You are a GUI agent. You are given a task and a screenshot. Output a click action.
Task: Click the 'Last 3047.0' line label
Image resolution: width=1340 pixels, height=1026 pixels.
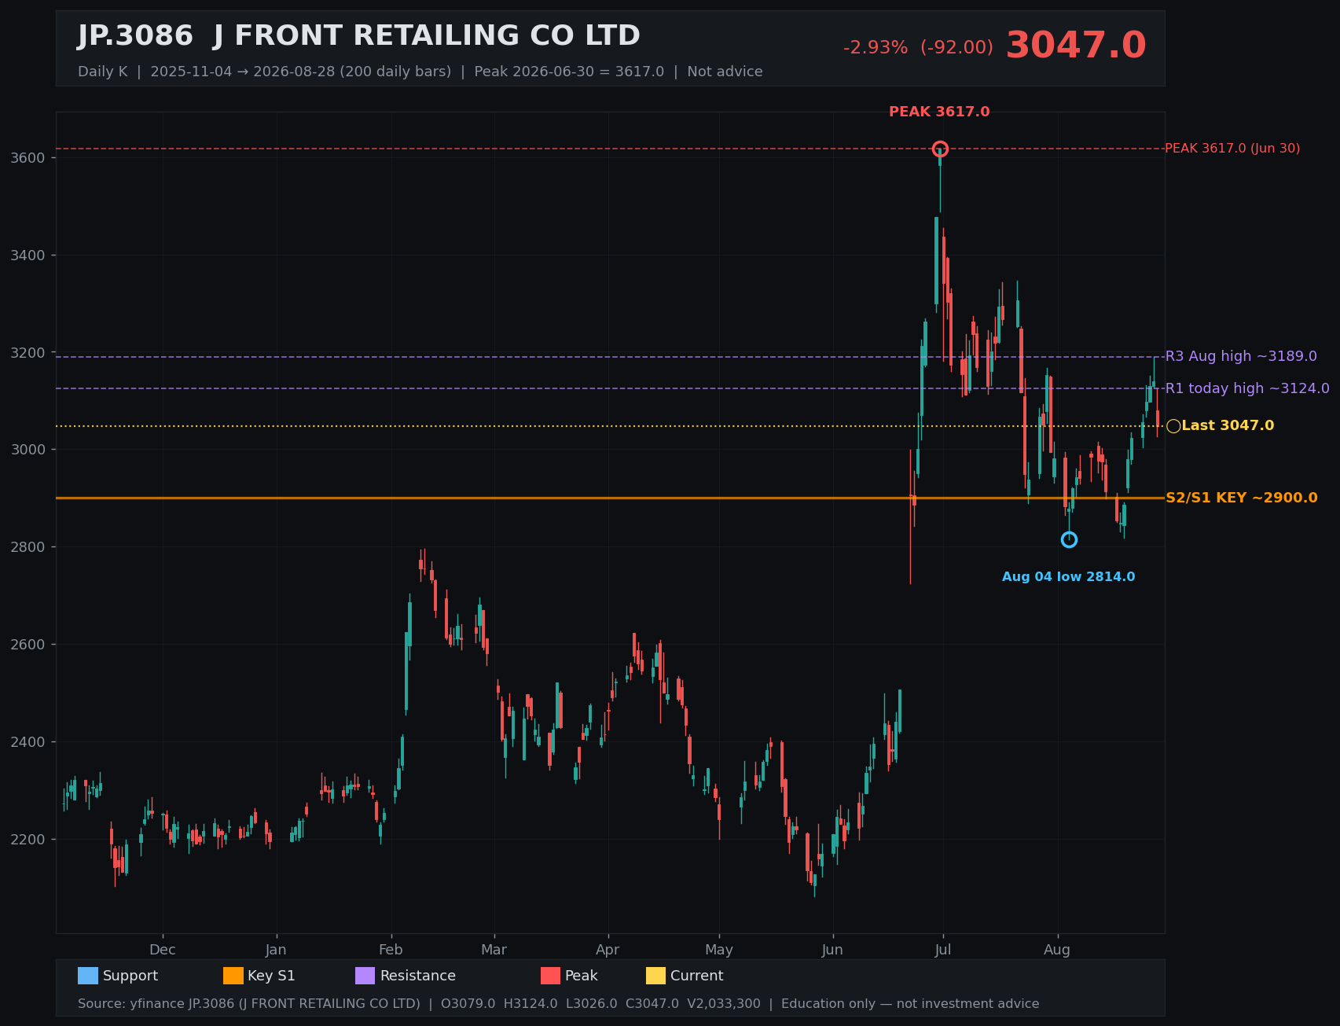coord(1228,426)
